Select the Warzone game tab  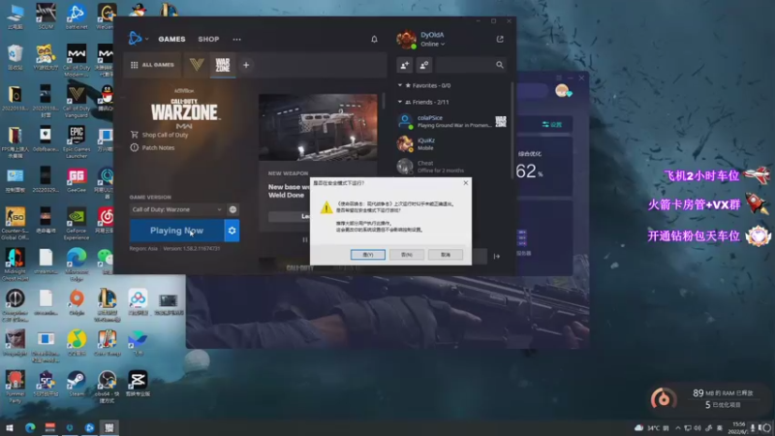click(x=223, y=65)
